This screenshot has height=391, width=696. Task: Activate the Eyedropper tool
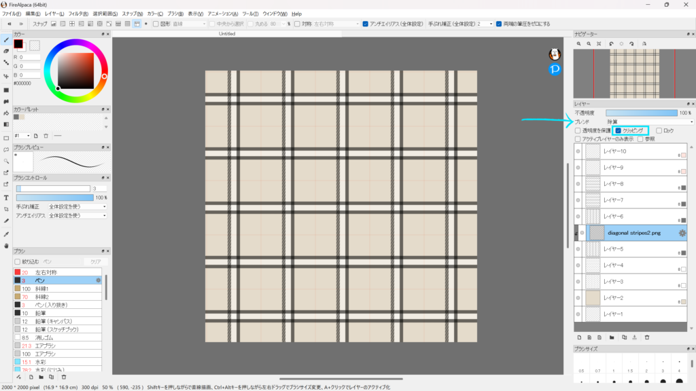6,233
